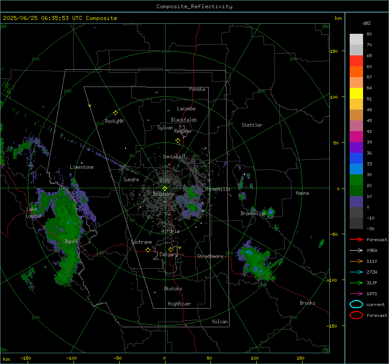
Task: Click the Stettler label
Action: [252, 125]
